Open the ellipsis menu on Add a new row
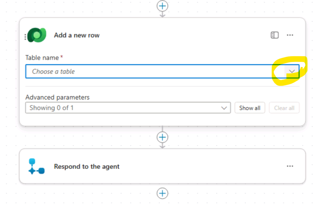Viewport: 317px width, 205px height. click(x=290, y=35)
